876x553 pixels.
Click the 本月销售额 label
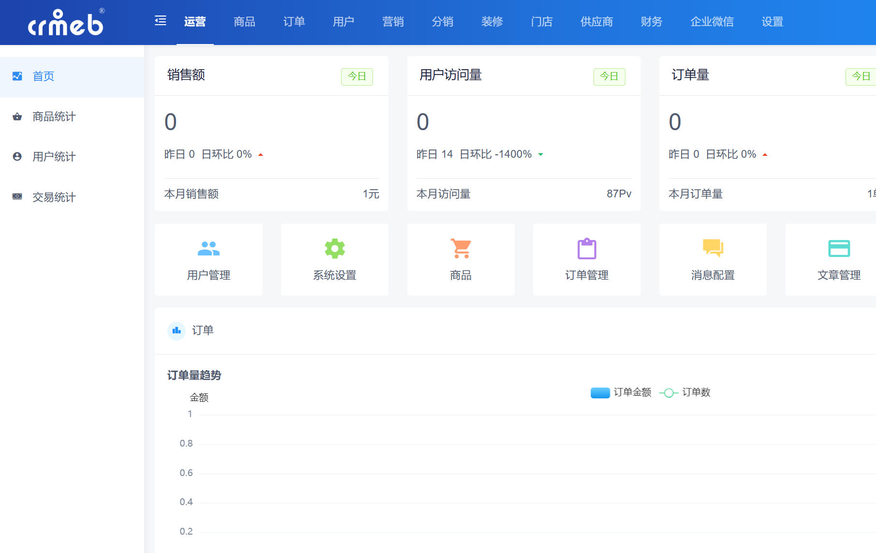pyautogui.click(x=192, y=194)
